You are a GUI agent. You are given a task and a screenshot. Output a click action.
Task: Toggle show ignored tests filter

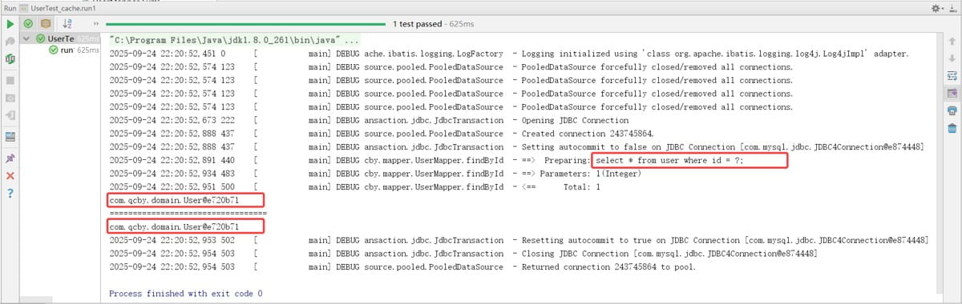[46, 24]
